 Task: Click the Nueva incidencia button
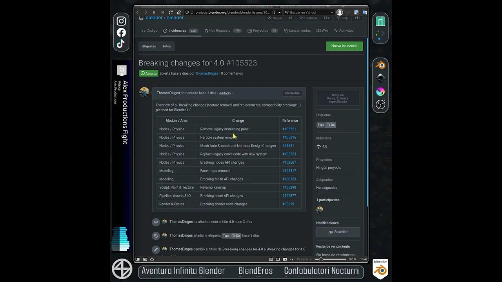[344, 46]
